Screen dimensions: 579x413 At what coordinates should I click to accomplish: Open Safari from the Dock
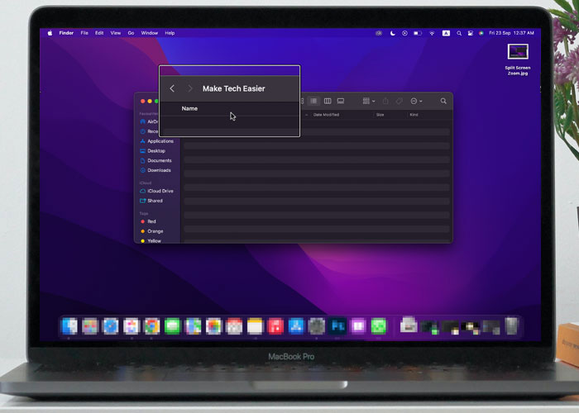click(110, 326)
